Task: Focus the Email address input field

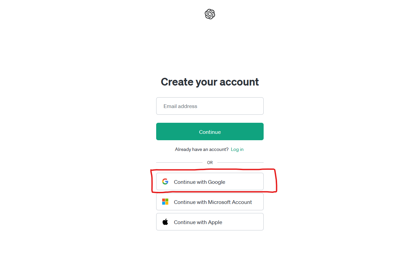Action: click(x=210, y=106)
